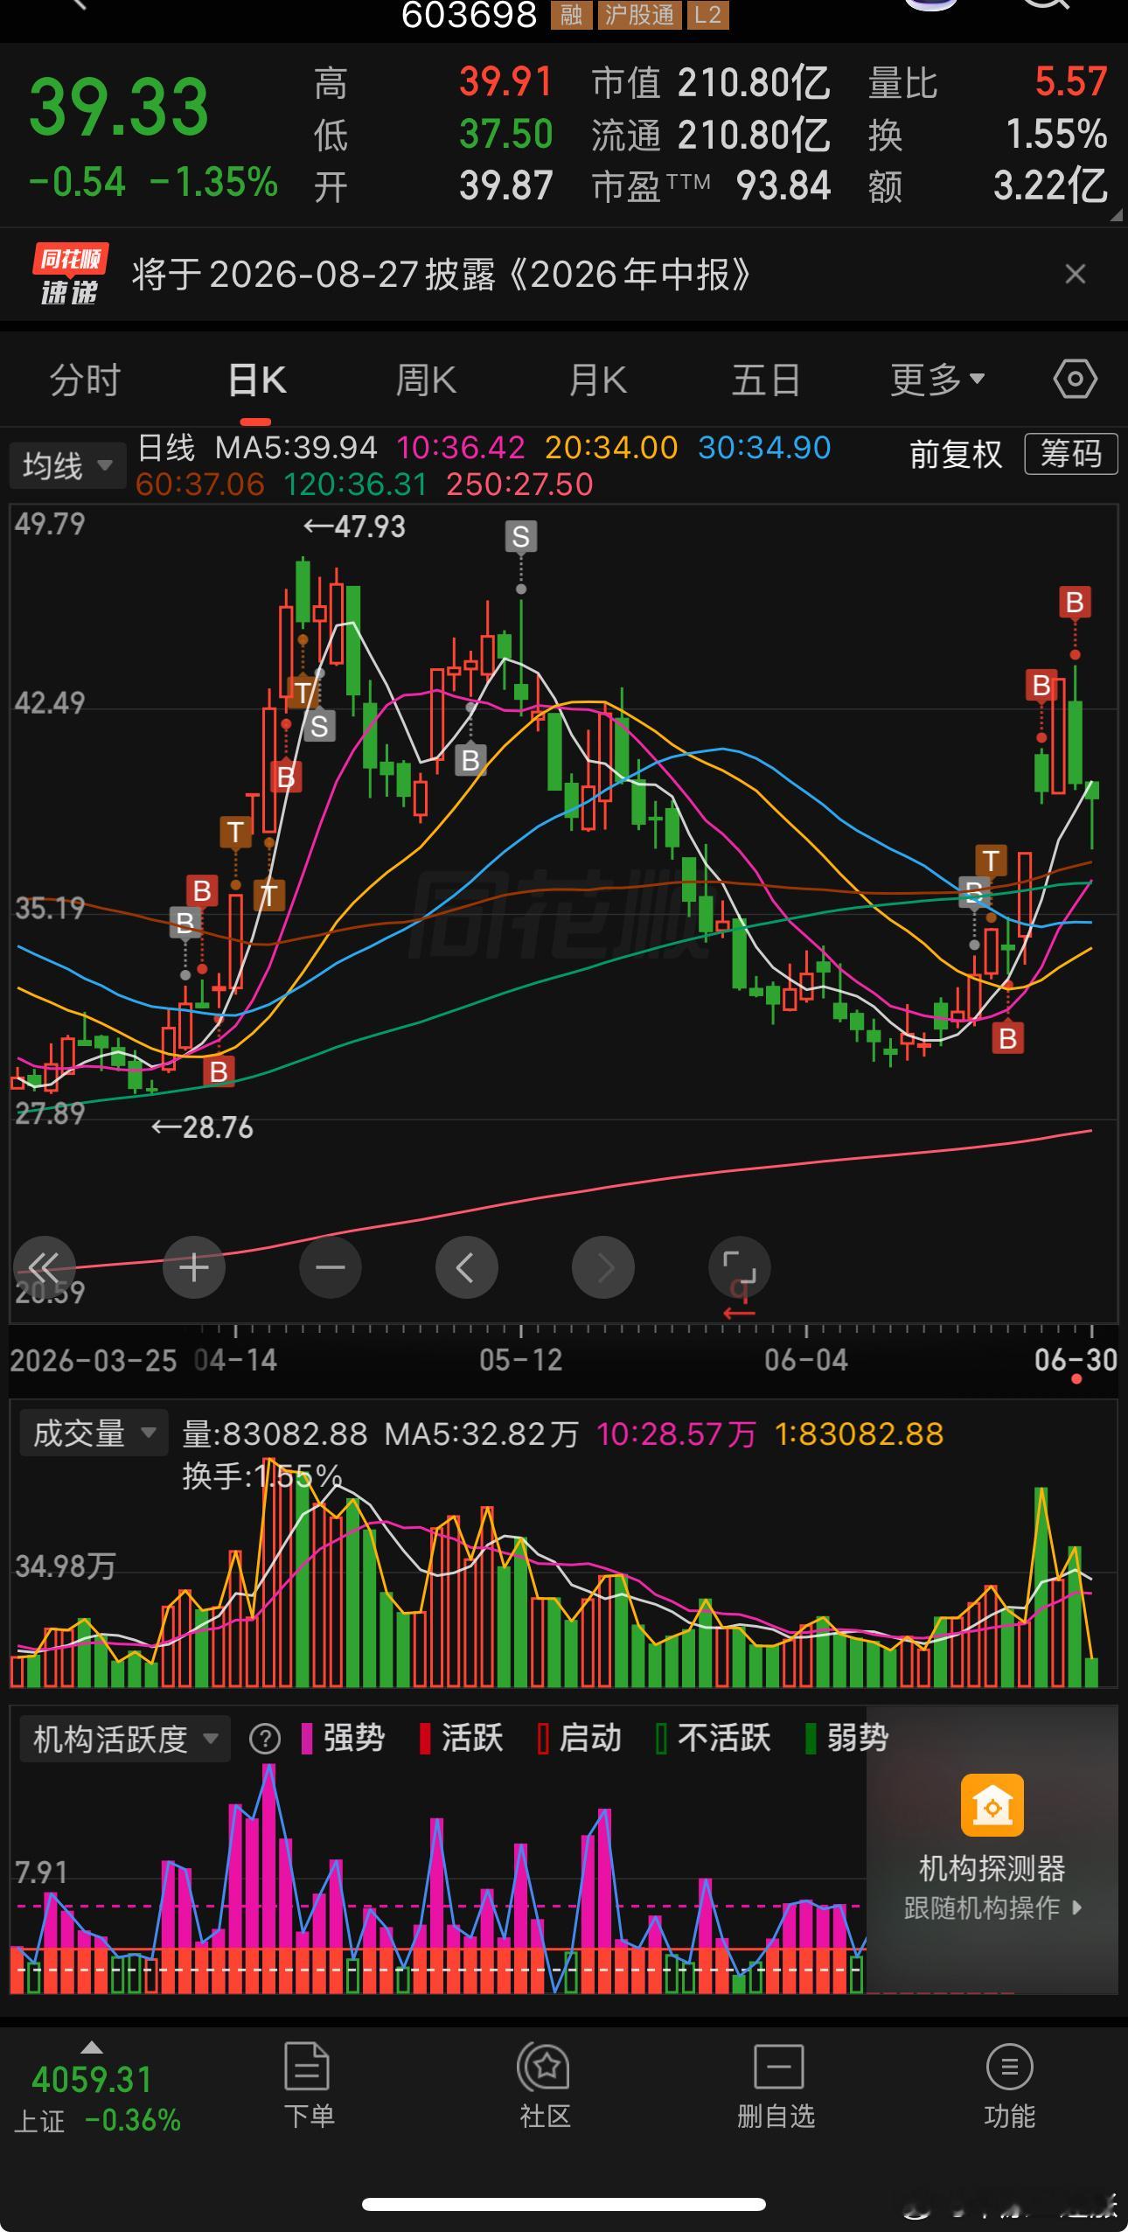This screenshot has width=1128, height=2232.
Task: Tap the S sell marker near 05-12
Action: (x=520, y=536)
